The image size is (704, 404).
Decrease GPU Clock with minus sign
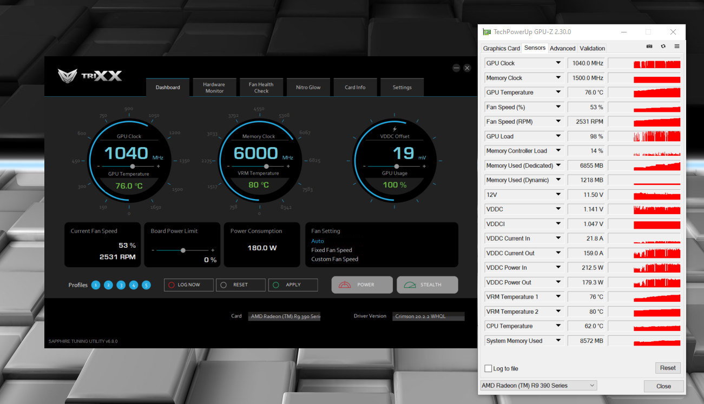pos(98,166)
